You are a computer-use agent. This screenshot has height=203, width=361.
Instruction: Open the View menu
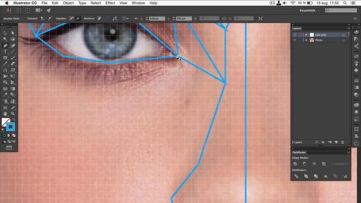click(123, 3)
